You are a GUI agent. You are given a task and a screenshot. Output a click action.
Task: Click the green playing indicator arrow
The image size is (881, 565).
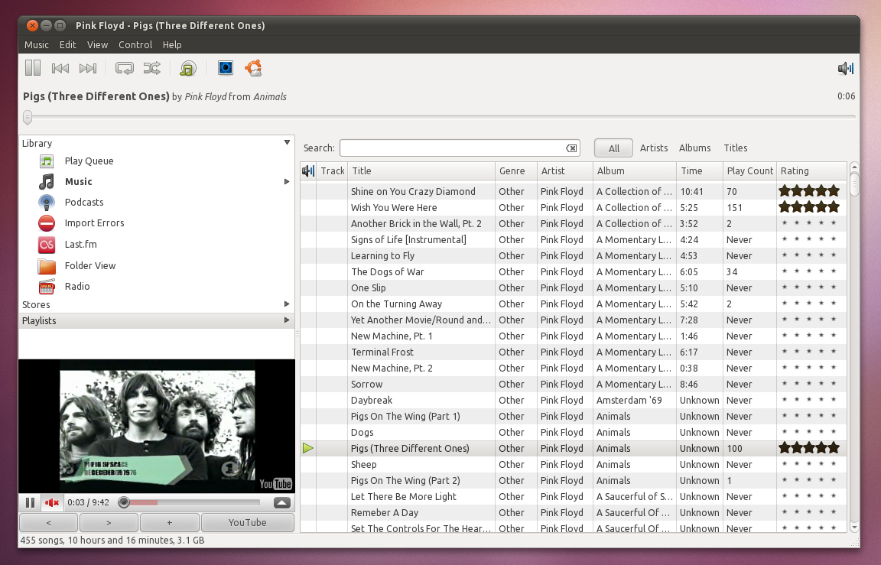pos(308,448)
